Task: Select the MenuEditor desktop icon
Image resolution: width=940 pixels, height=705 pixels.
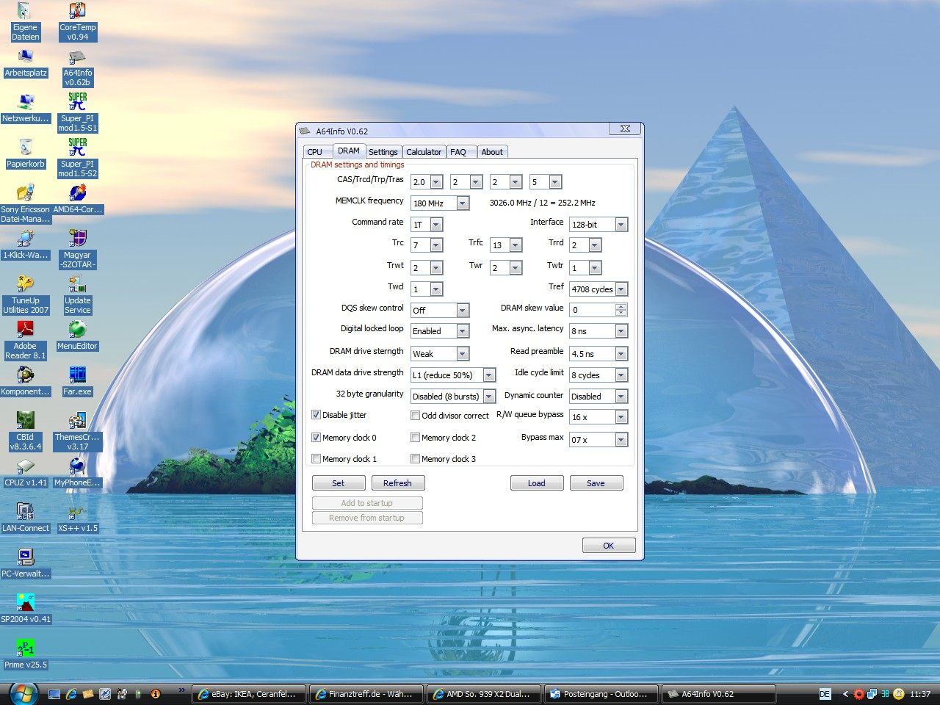Action: tap(78, 336)
